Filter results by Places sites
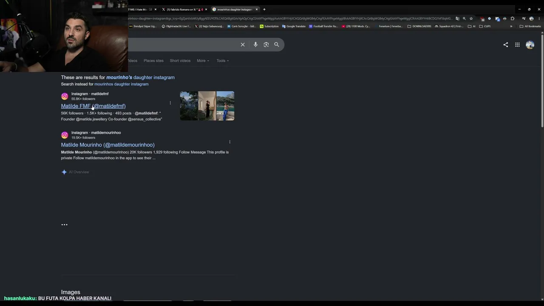544x306 pixels. click(153, 61)
